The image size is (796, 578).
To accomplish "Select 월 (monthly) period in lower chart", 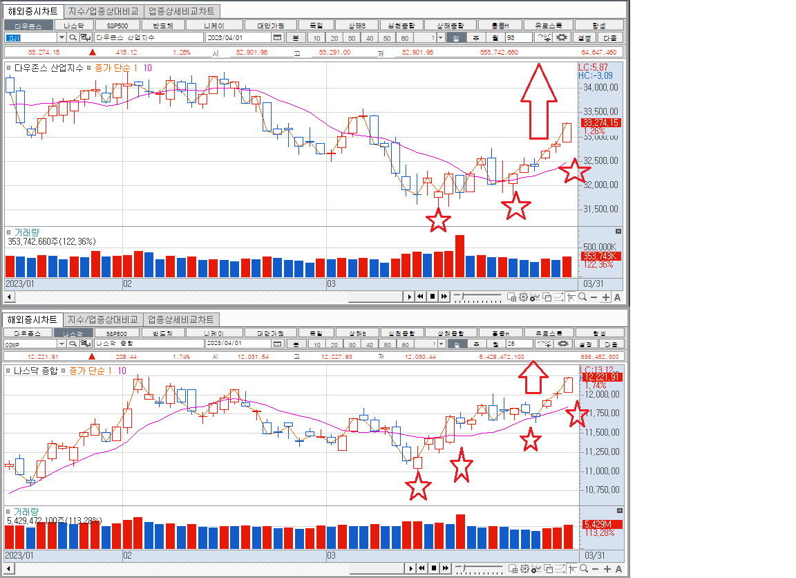I will click(495, 344).
